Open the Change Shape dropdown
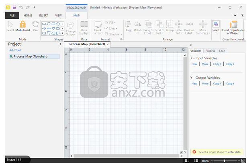Image resolution: width=247 pixels, height=165 pixels. click(x=71, y=28)
